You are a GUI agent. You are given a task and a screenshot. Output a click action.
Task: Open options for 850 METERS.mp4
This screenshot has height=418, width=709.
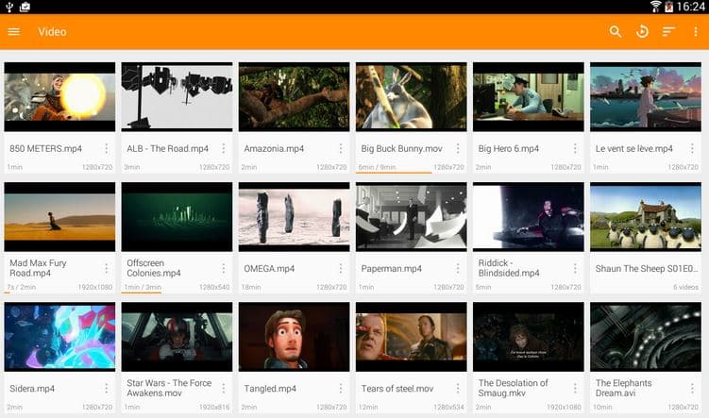tap(107, 148)
